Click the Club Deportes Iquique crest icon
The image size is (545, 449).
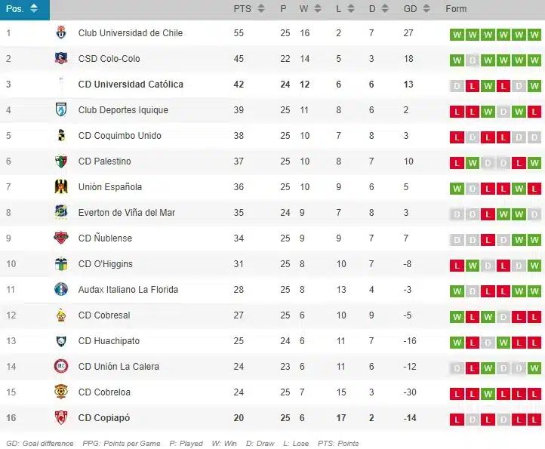coord(61,110)
